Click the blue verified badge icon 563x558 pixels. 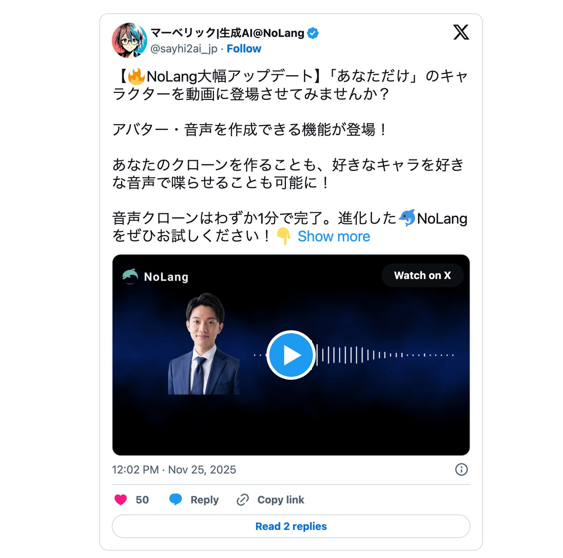[313, 33]
